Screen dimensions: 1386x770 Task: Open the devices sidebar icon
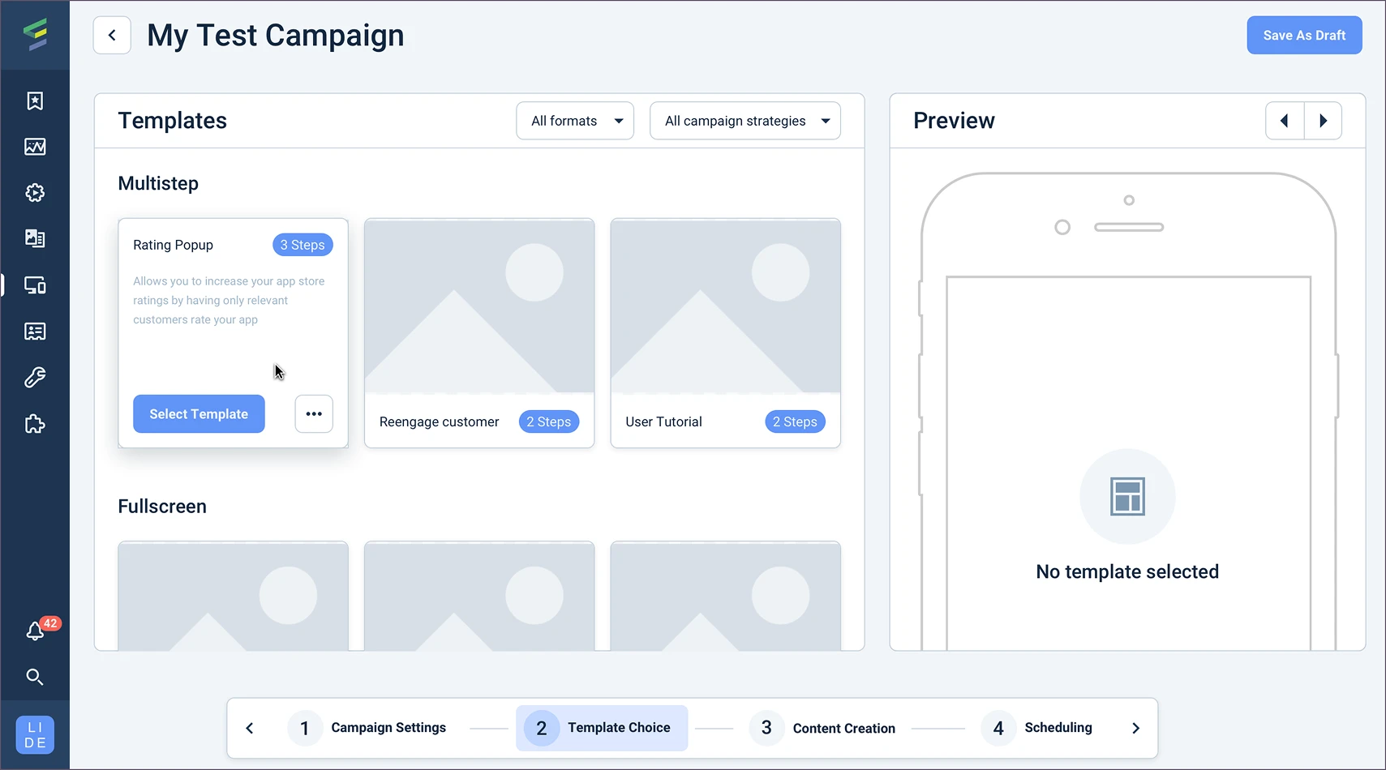click(x=35, y=285)
